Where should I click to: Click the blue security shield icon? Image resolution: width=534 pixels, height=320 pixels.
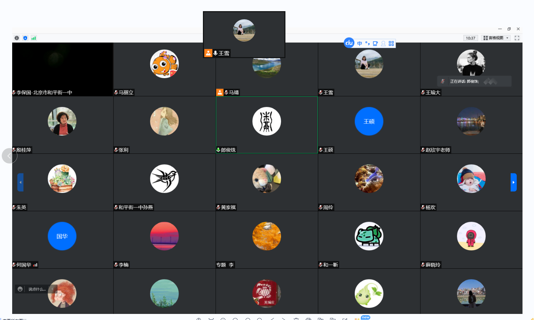click(25, 38)
